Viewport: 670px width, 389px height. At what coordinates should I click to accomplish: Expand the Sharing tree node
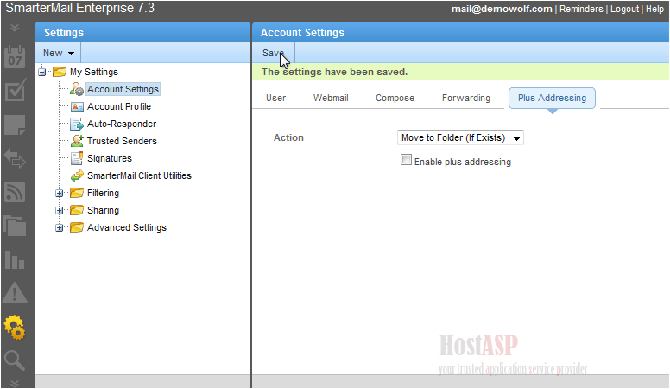tap(60, 210)
